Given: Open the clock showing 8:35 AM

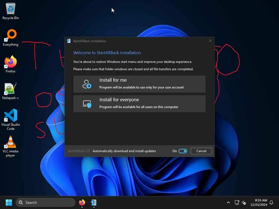Looking at the screenshot, I should [x=259, y=202].
